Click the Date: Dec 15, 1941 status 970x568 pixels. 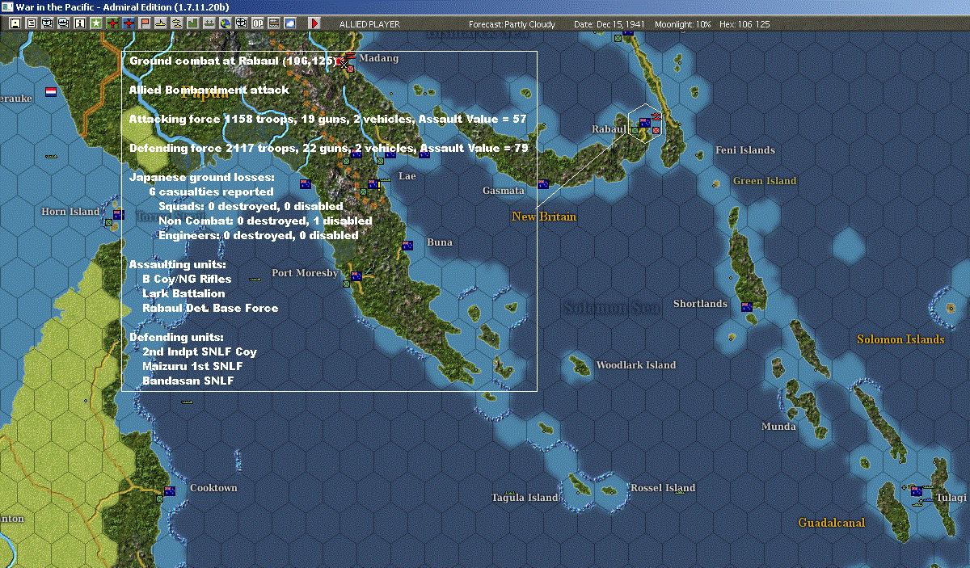click(609, 24)
